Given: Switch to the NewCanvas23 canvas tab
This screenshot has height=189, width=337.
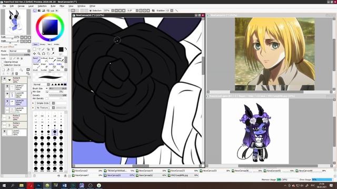Looking at the screenshot, I should [x=183, y=171].
